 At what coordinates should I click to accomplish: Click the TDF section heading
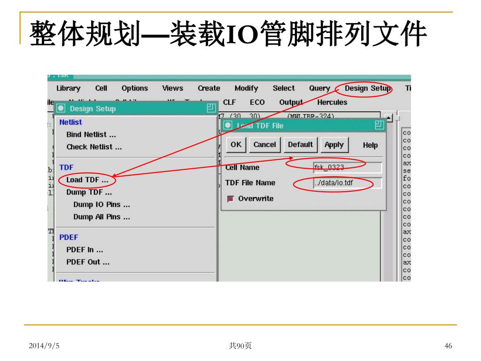point(66,168)
